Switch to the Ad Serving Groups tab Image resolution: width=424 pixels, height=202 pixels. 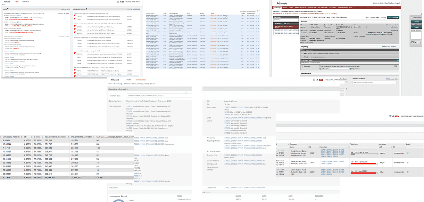pos(301,8)
